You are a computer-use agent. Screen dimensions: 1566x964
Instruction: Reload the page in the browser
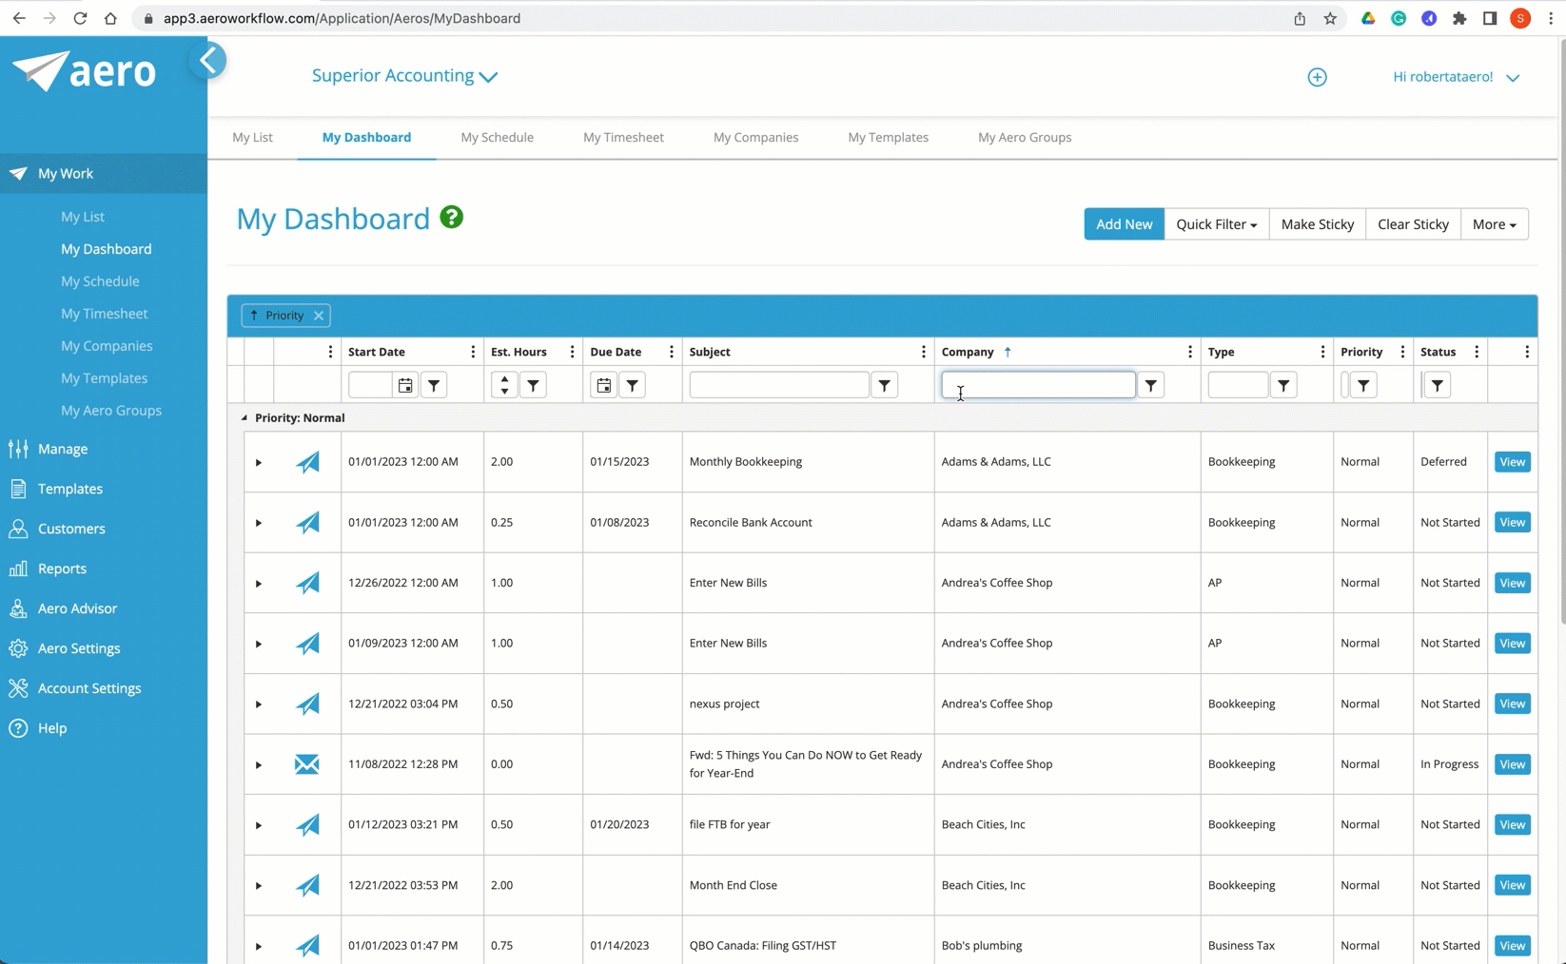[x=80, y=18]
